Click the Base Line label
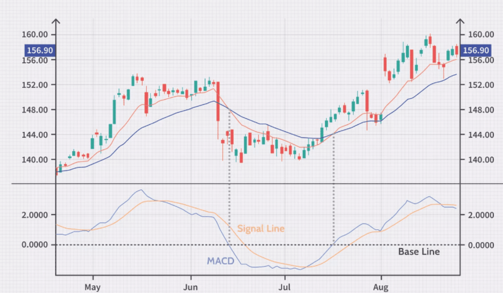503x293 pixels. tap(419, 252)
